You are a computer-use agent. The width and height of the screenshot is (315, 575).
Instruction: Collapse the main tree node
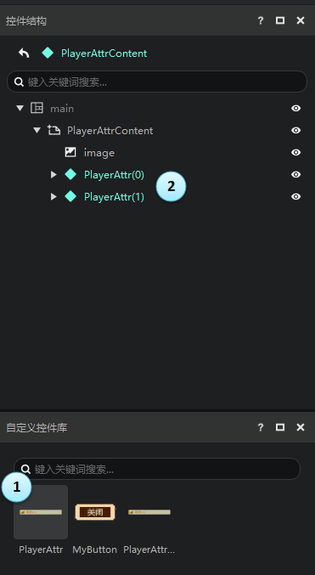20,108
